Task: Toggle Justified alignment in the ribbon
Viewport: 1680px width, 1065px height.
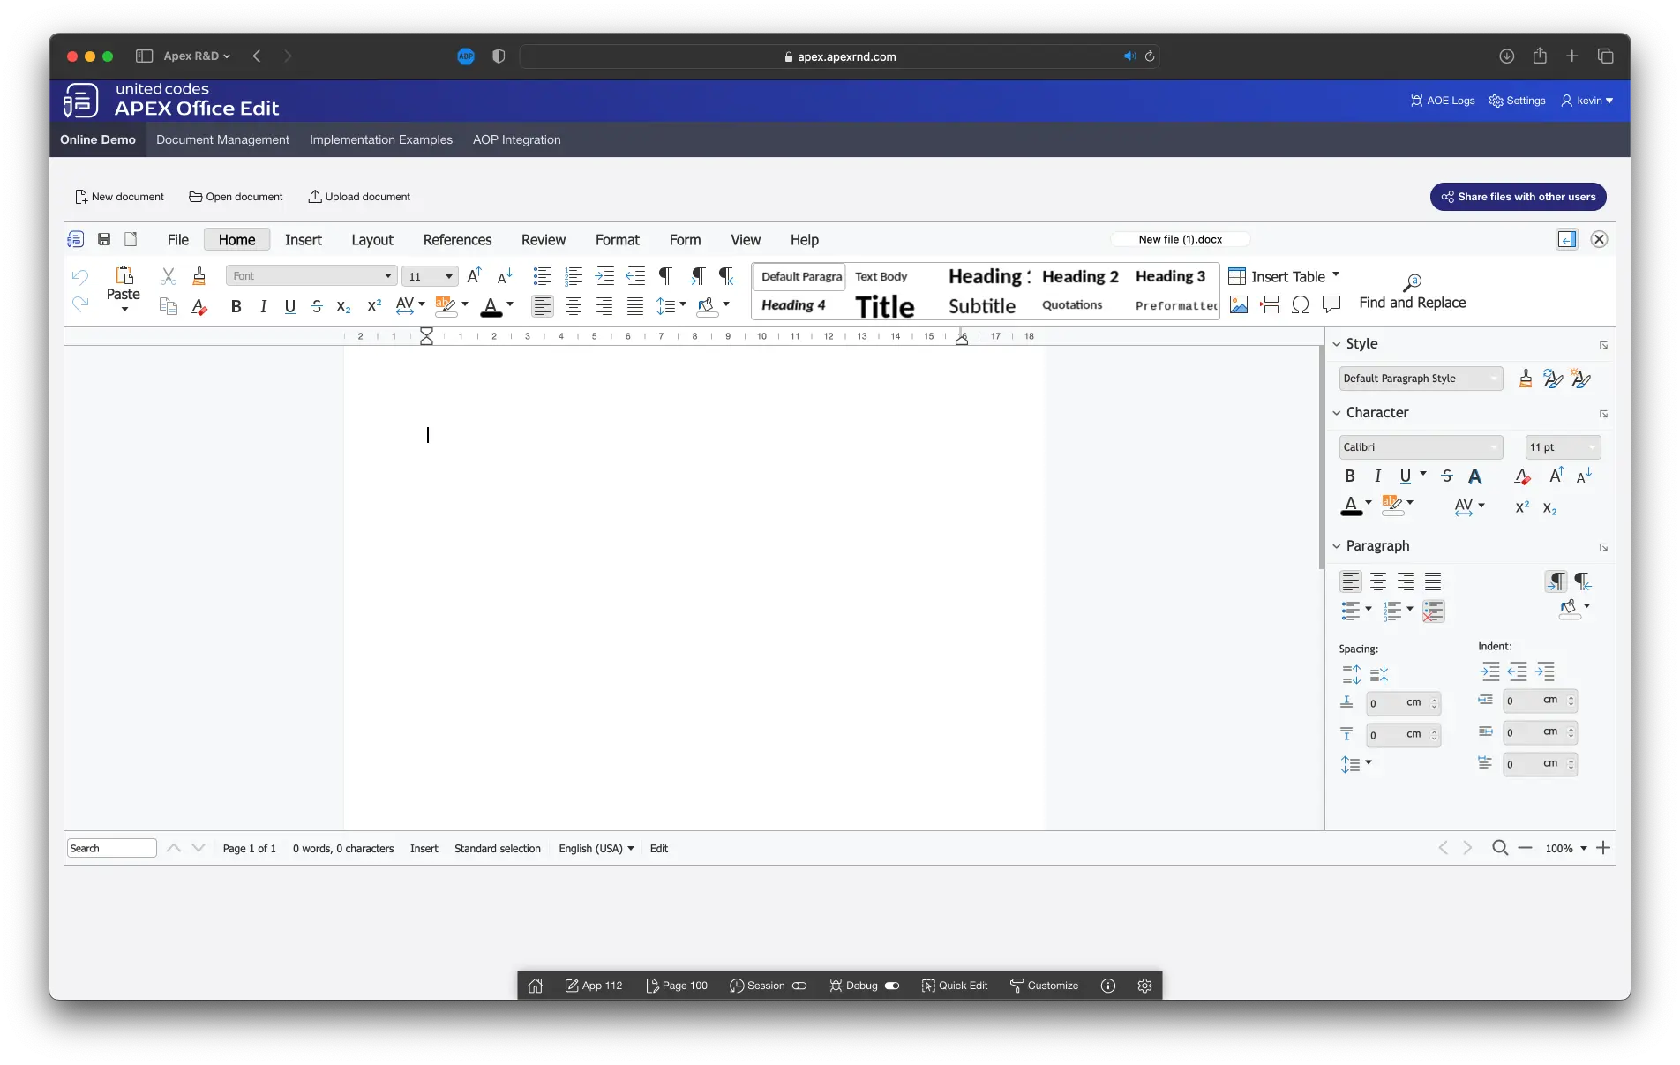Action: click(635, 306)
